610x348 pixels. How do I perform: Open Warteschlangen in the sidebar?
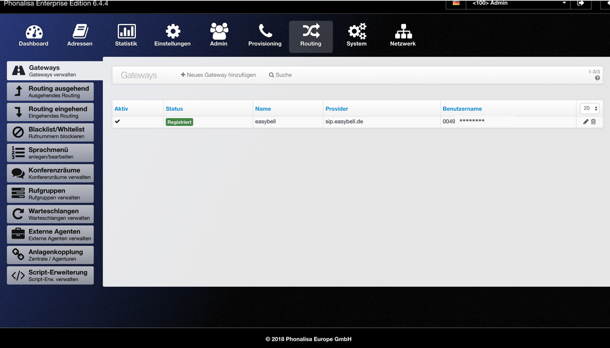50,214
